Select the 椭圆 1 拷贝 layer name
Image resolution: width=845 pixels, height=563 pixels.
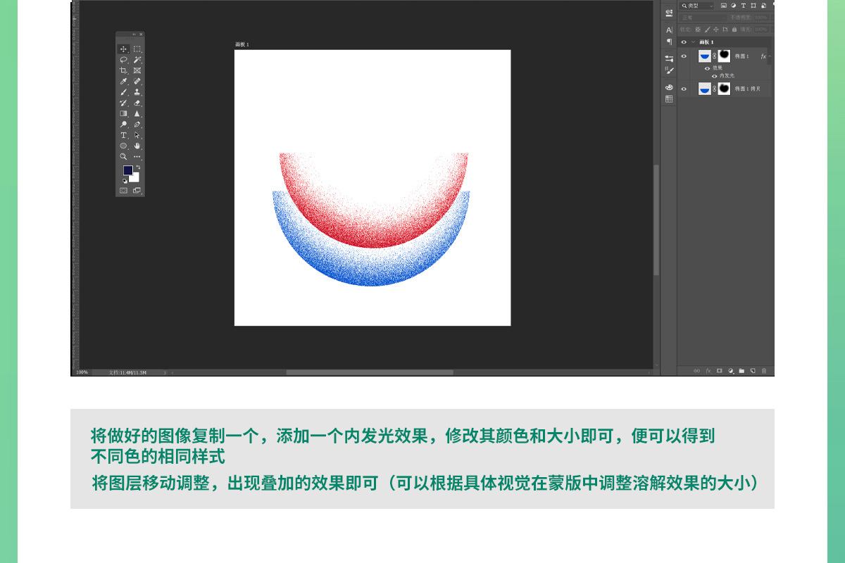click(748, 89)
